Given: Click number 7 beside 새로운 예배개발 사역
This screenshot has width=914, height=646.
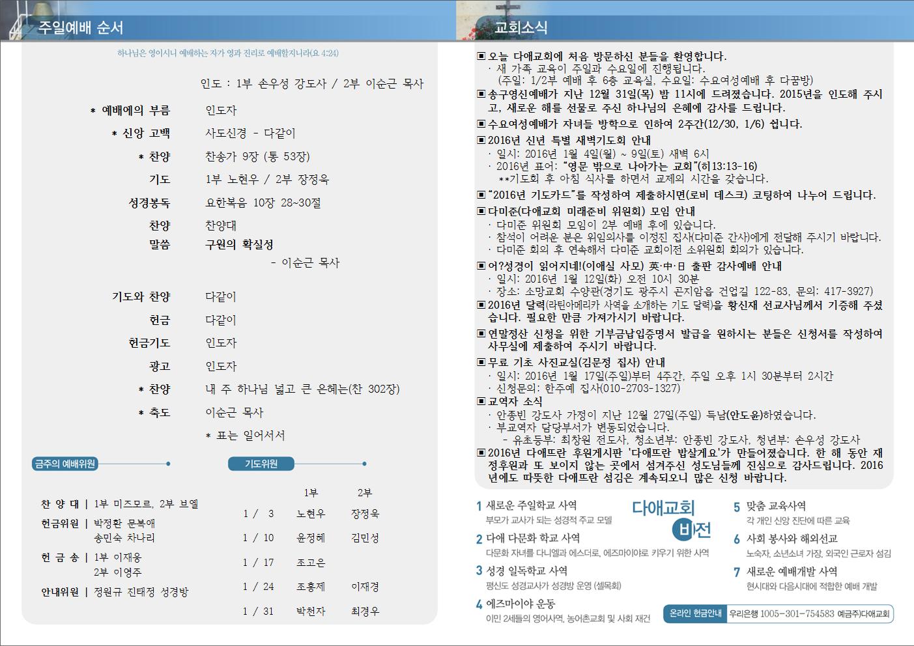Looking at the screenshot, I should point(737,572).
